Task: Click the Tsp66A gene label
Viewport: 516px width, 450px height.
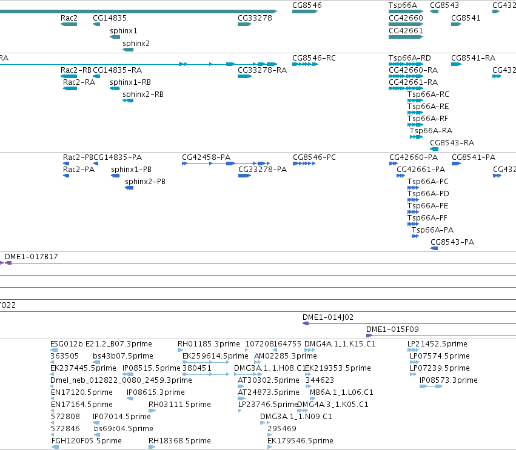Action: pyautogui.click(x=403, y=5)
